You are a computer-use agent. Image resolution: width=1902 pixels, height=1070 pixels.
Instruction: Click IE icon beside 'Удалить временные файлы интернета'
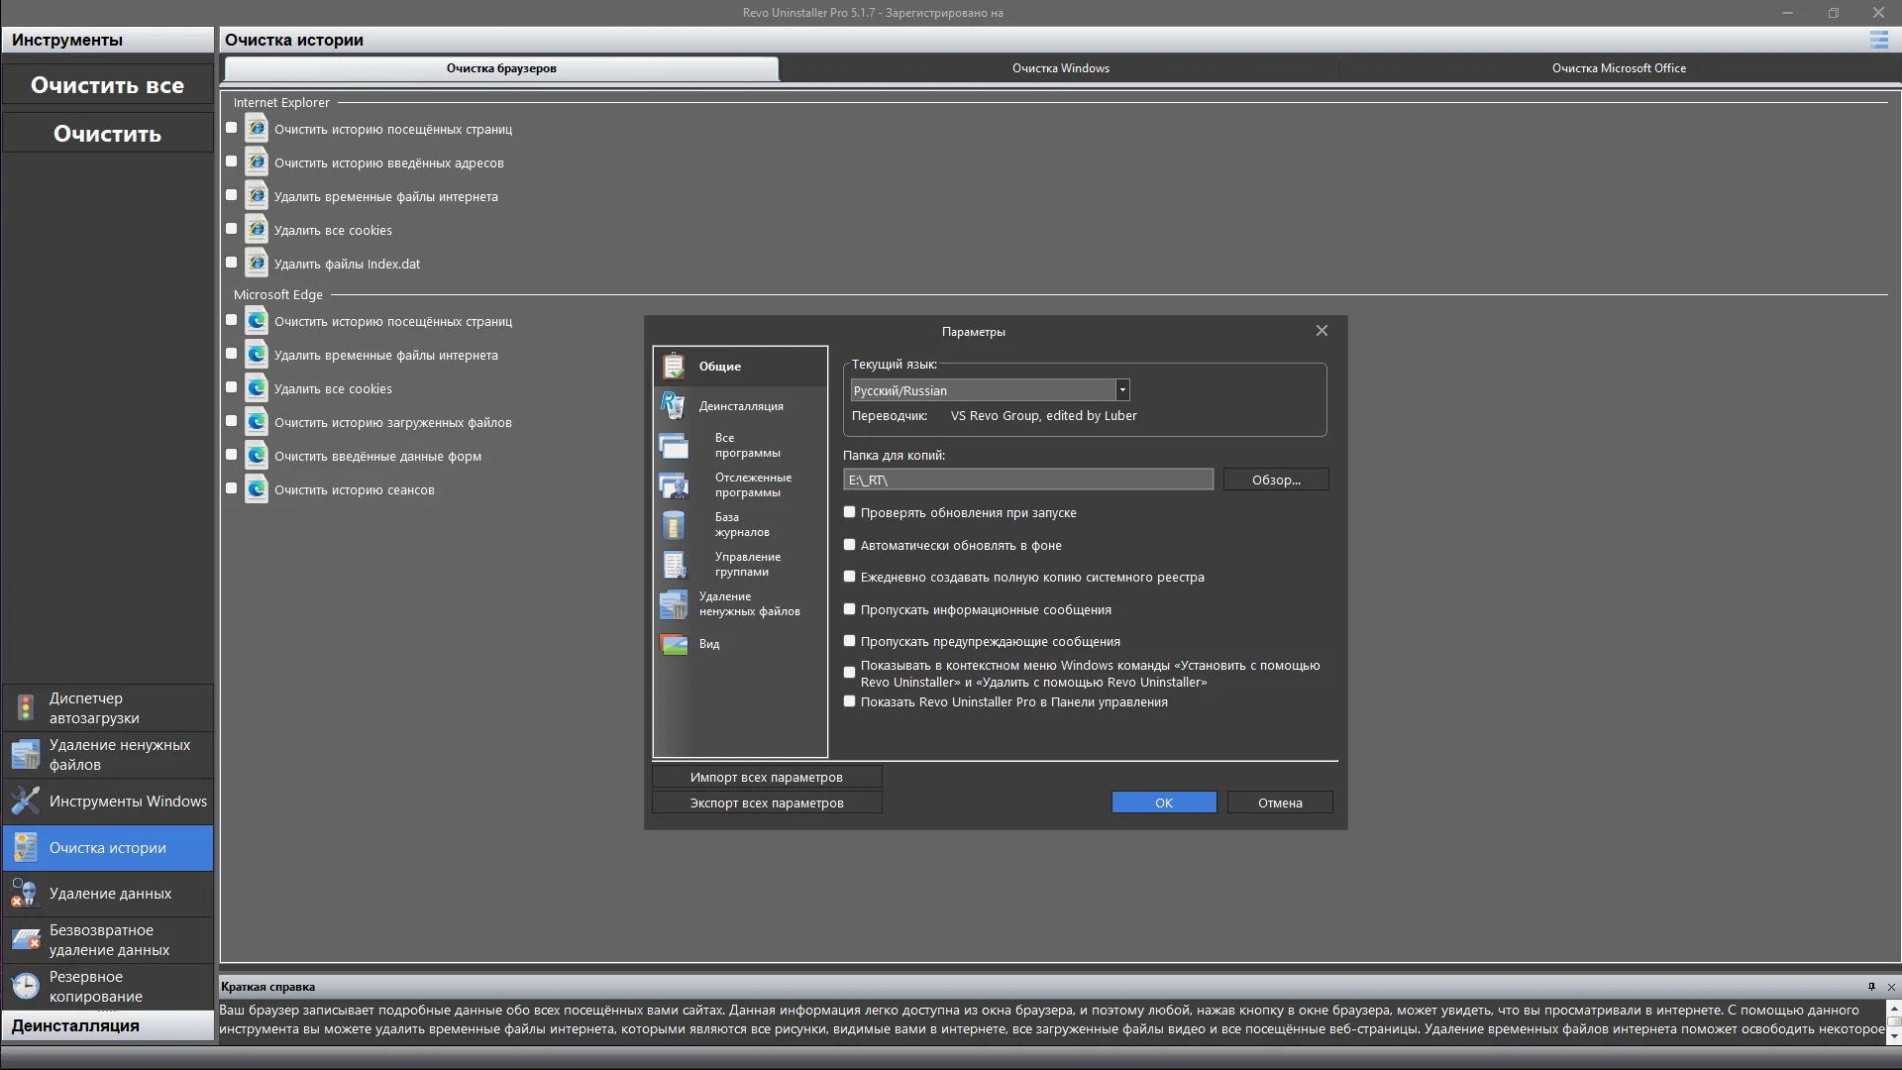pyautogui.click(x=257, y=196)
